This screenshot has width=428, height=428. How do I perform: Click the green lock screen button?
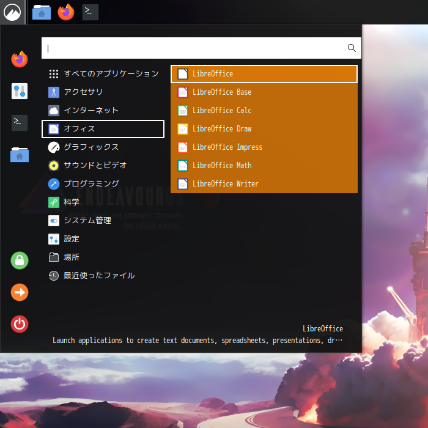[20, 260]
